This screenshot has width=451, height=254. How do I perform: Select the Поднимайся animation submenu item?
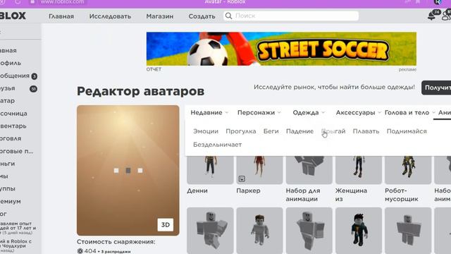click(407, 131)
